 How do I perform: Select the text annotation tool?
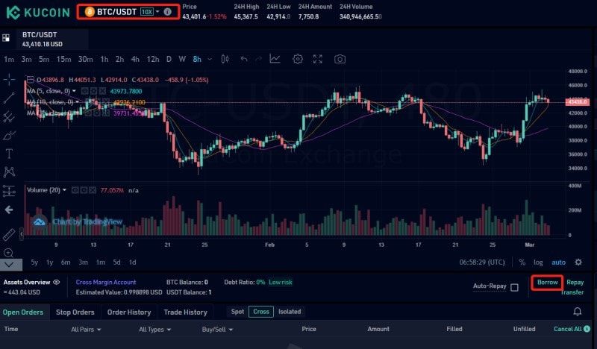[x=9, y=154]
